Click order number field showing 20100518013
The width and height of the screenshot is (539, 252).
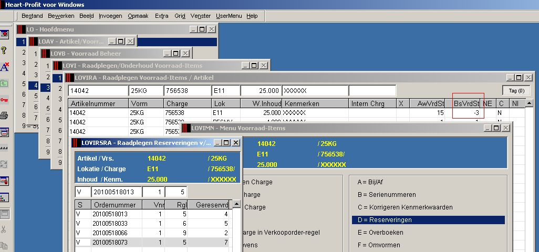click(117, 192)
